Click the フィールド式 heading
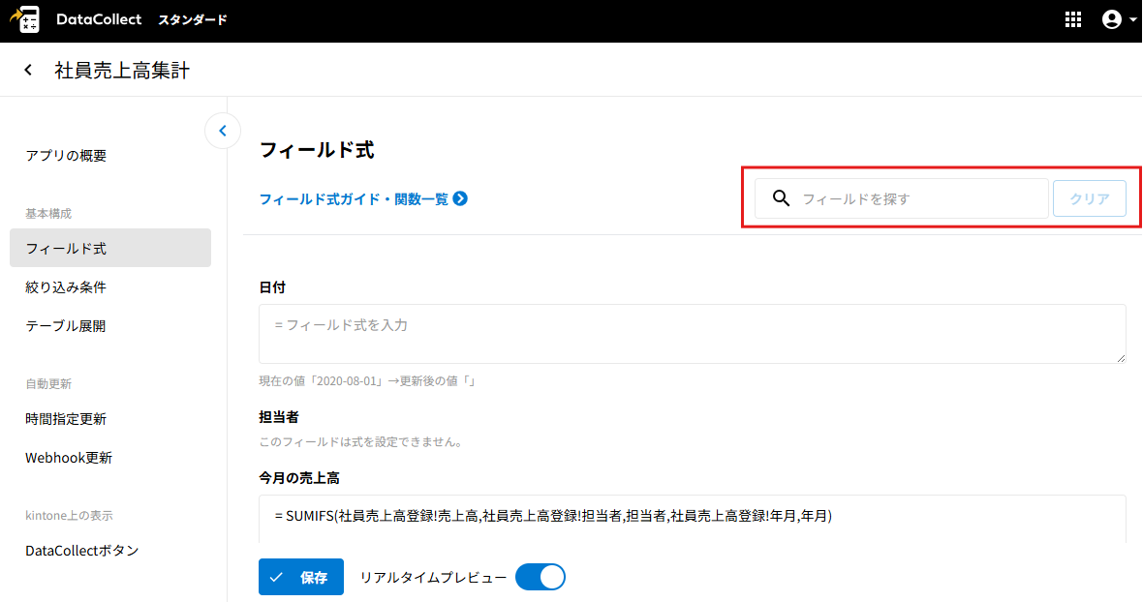This screenshot has width=1143, height=602. tap(317, 150)
